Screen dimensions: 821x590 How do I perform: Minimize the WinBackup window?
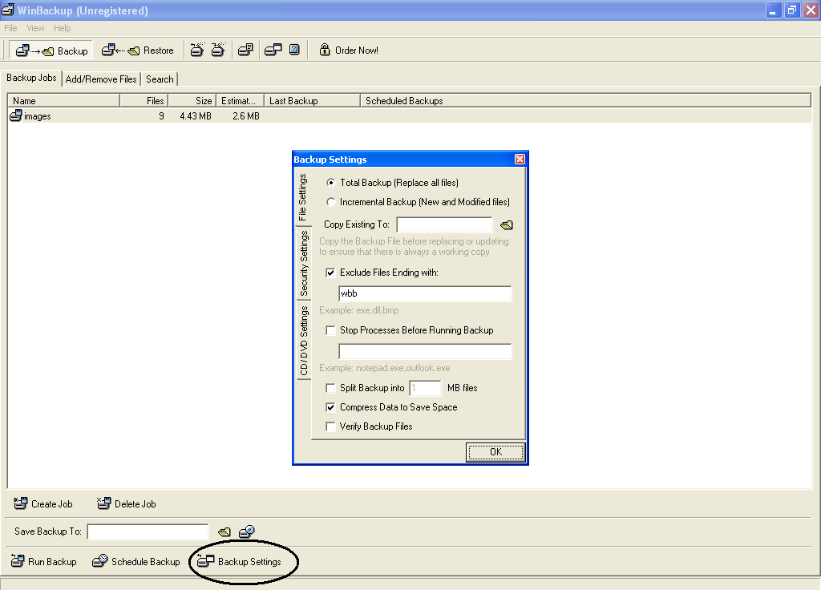[x=774, y=10]
